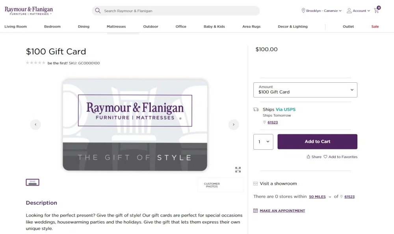Open the Living Room menu
394x234 pixels.
pos(16,26)
